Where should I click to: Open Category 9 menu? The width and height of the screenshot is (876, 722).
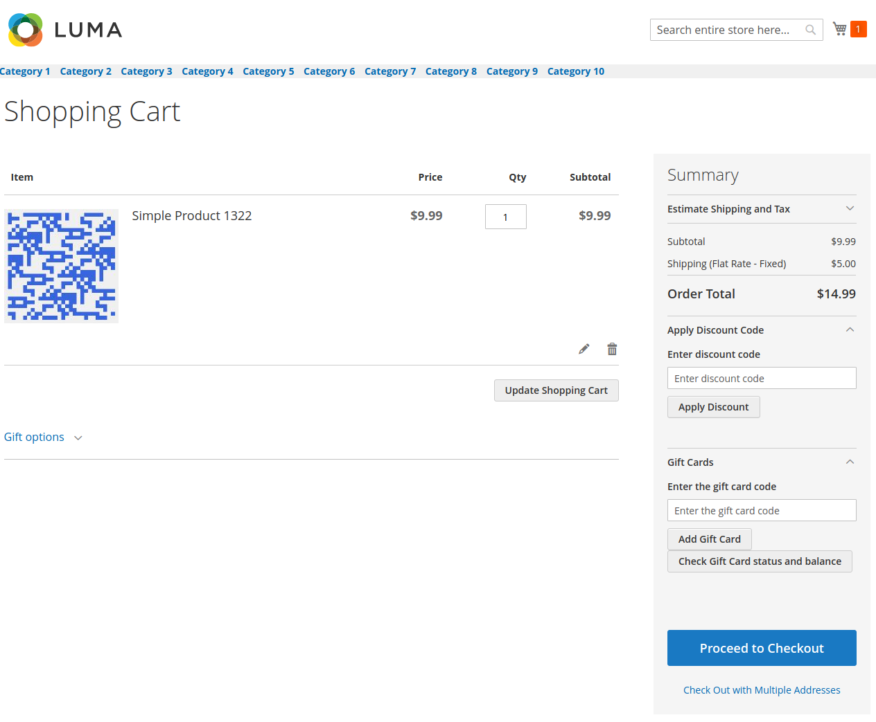[x=512, y=71]
